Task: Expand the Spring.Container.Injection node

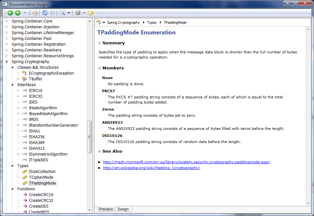Action: point(7,27)
